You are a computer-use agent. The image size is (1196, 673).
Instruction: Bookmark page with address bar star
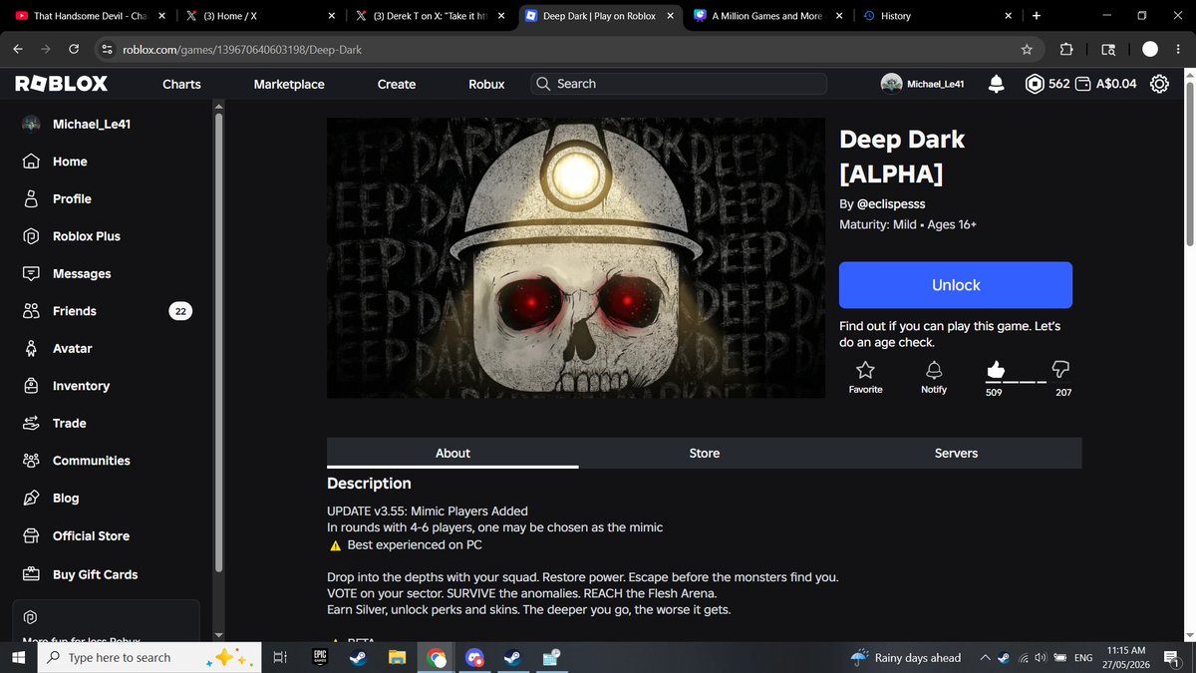[1027, 50]
